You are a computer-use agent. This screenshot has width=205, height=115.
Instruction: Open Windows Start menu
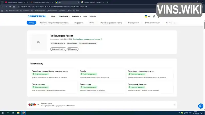coord(3,113)
